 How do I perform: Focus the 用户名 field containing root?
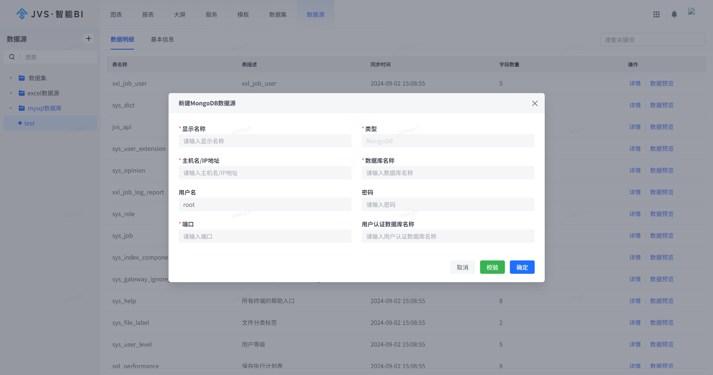click(x=265, y=204)
